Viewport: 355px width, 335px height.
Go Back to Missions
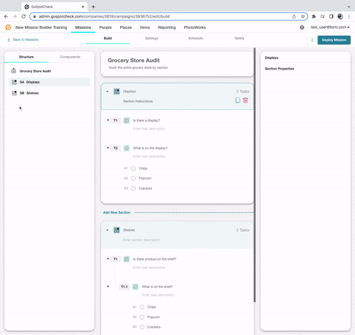(23, 40)
